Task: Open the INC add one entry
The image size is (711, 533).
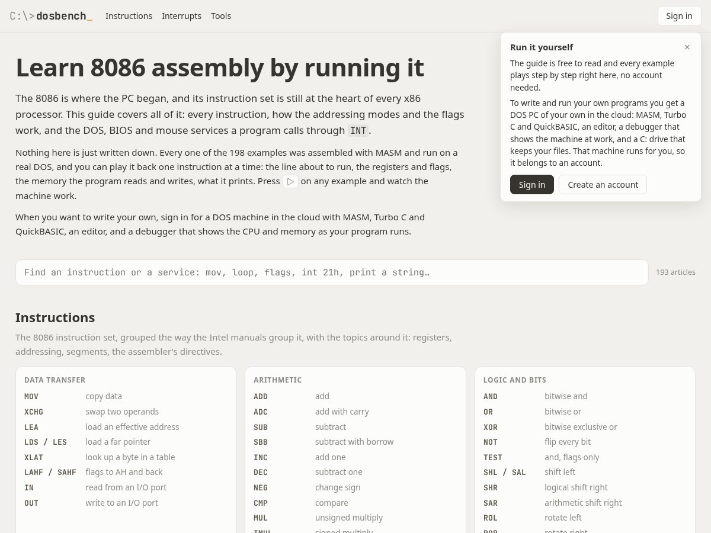Action: point(355,457)
